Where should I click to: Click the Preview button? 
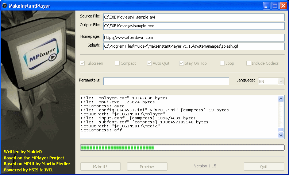click(147, 167)
